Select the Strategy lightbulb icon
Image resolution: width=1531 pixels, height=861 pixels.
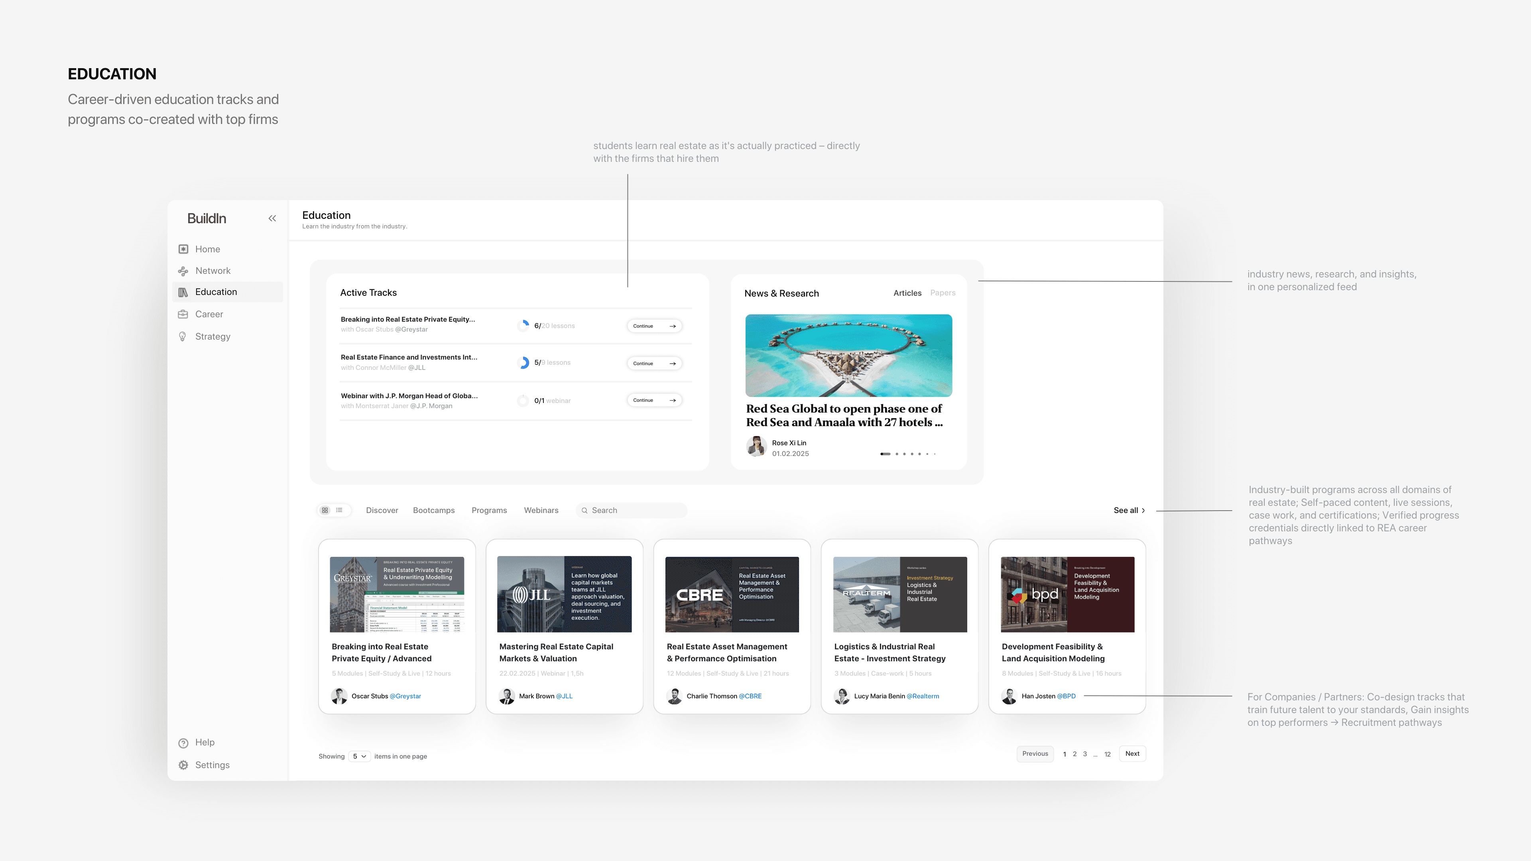tap(183, 336)
